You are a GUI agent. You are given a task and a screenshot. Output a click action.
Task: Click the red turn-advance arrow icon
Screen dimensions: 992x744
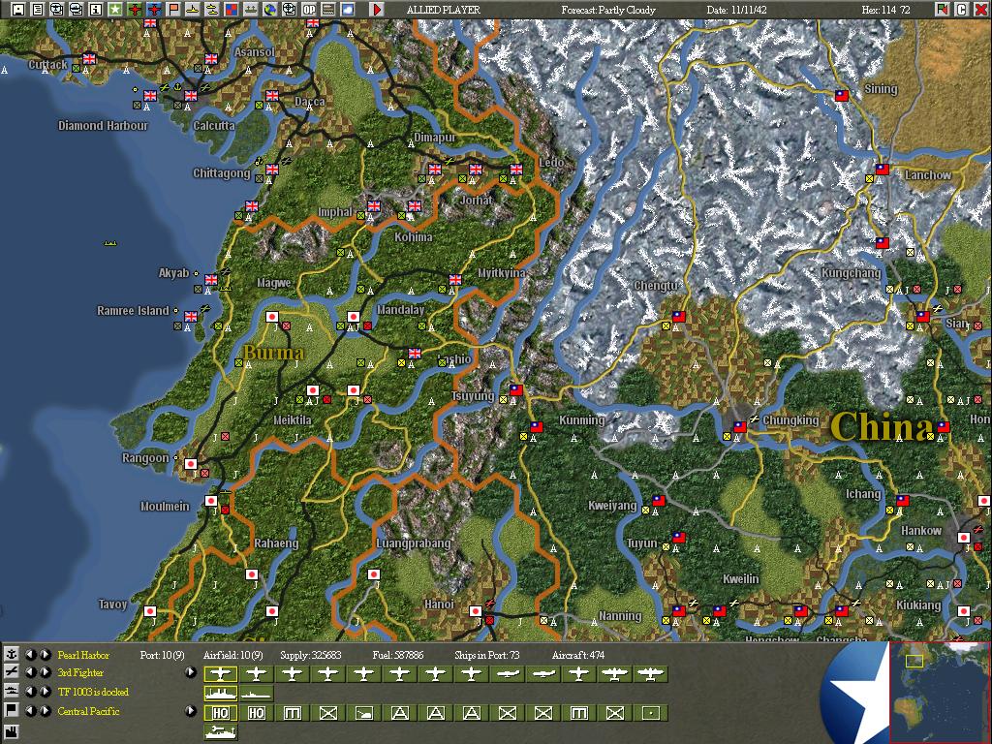click(376, 9)
